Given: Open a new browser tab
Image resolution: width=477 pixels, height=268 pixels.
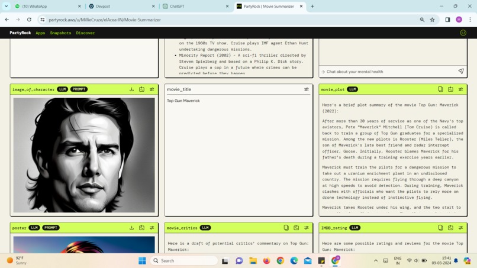Looking at the screenshot, I should [312, 6].
